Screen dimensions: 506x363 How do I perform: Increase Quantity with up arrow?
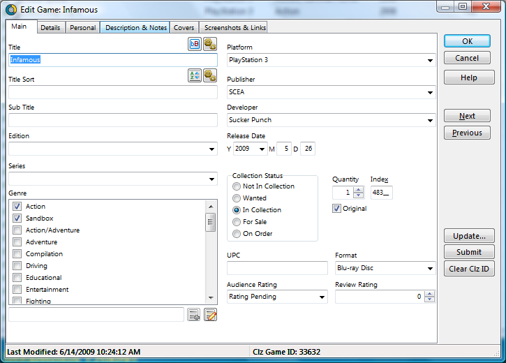pos(359,190)
